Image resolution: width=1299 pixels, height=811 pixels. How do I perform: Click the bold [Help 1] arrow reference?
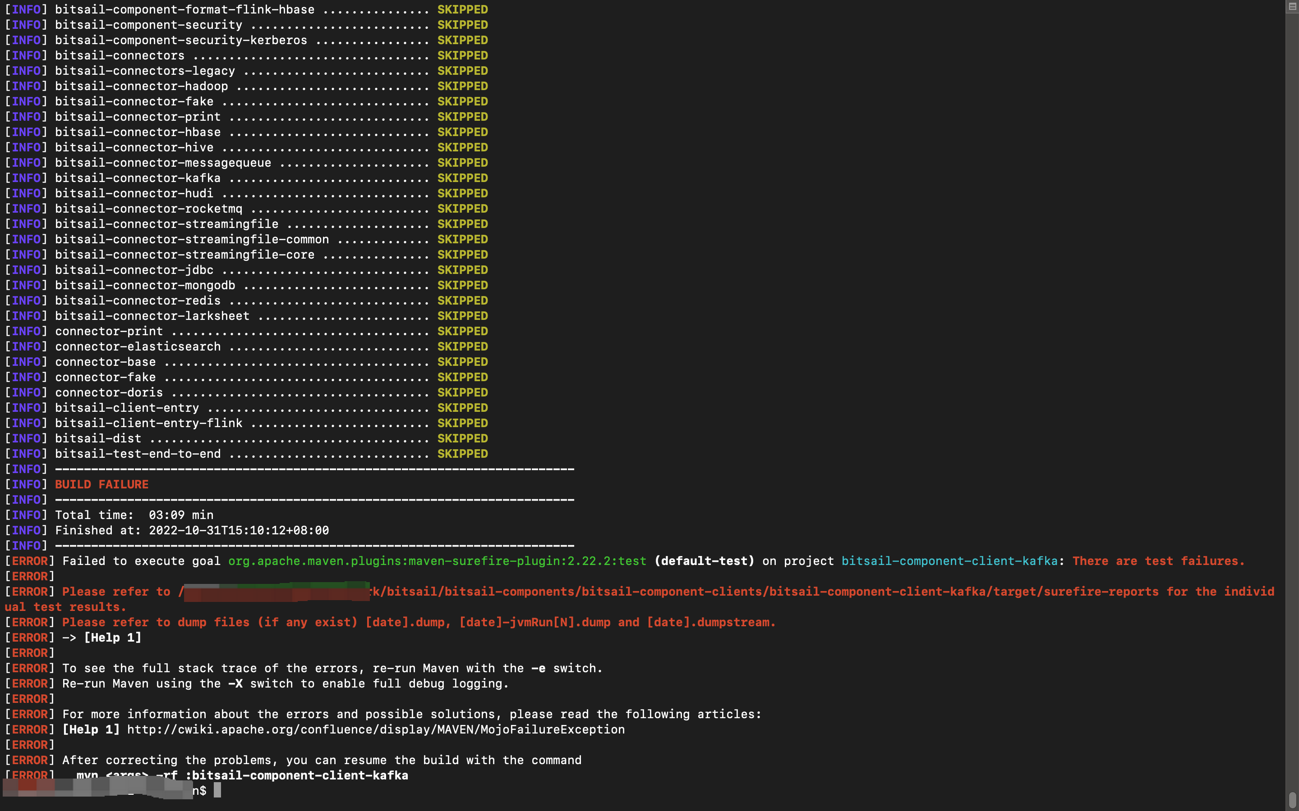(113, 638)
